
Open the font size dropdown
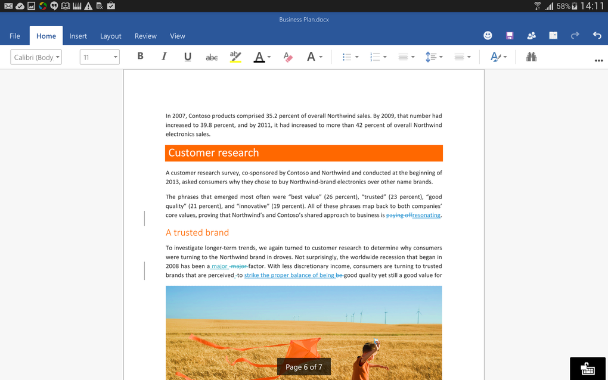click(x=99, y=56)
